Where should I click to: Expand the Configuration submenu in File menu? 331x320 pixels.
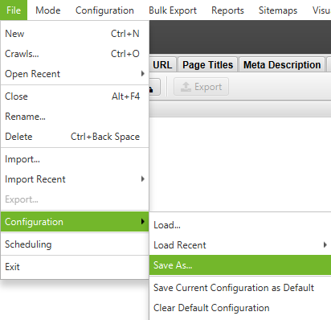(x=75, y=222)
